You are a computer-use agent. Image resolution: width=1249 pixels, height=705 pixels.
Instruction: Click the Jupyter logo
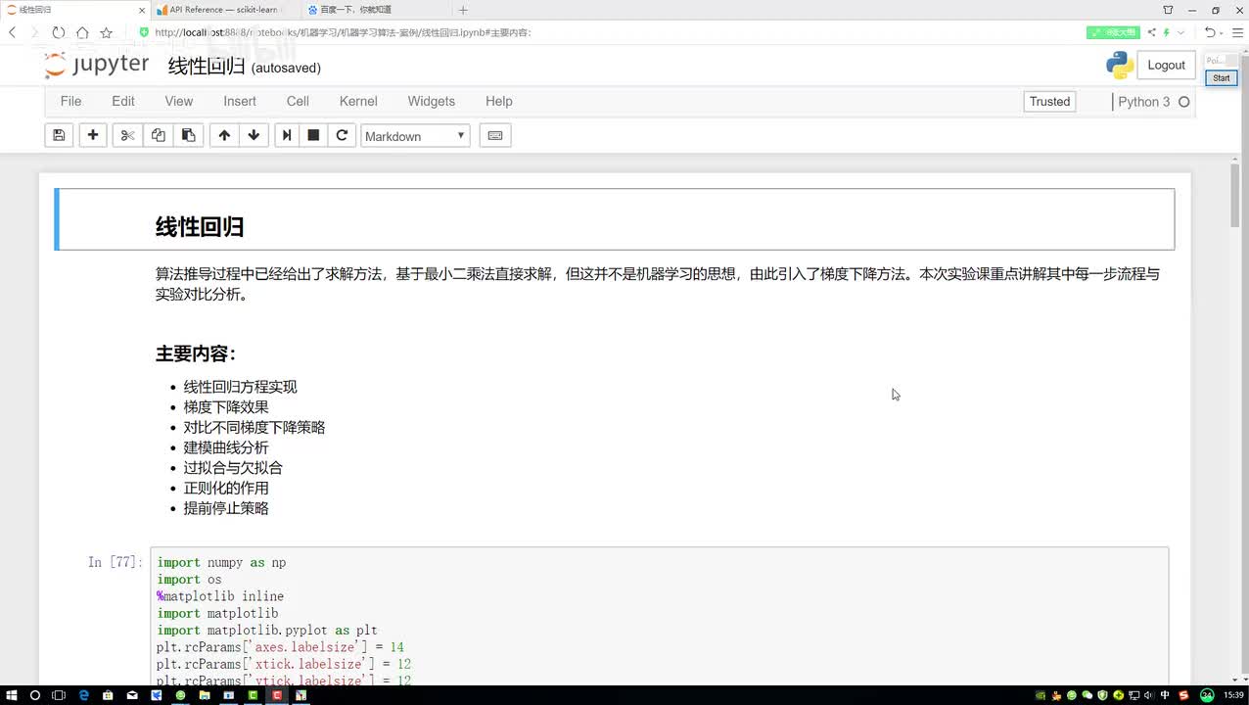[97, 65]
